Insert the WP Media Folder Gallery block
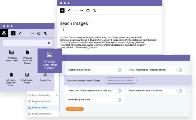Viewport: 196px width, 120px height. coord(12,56)
